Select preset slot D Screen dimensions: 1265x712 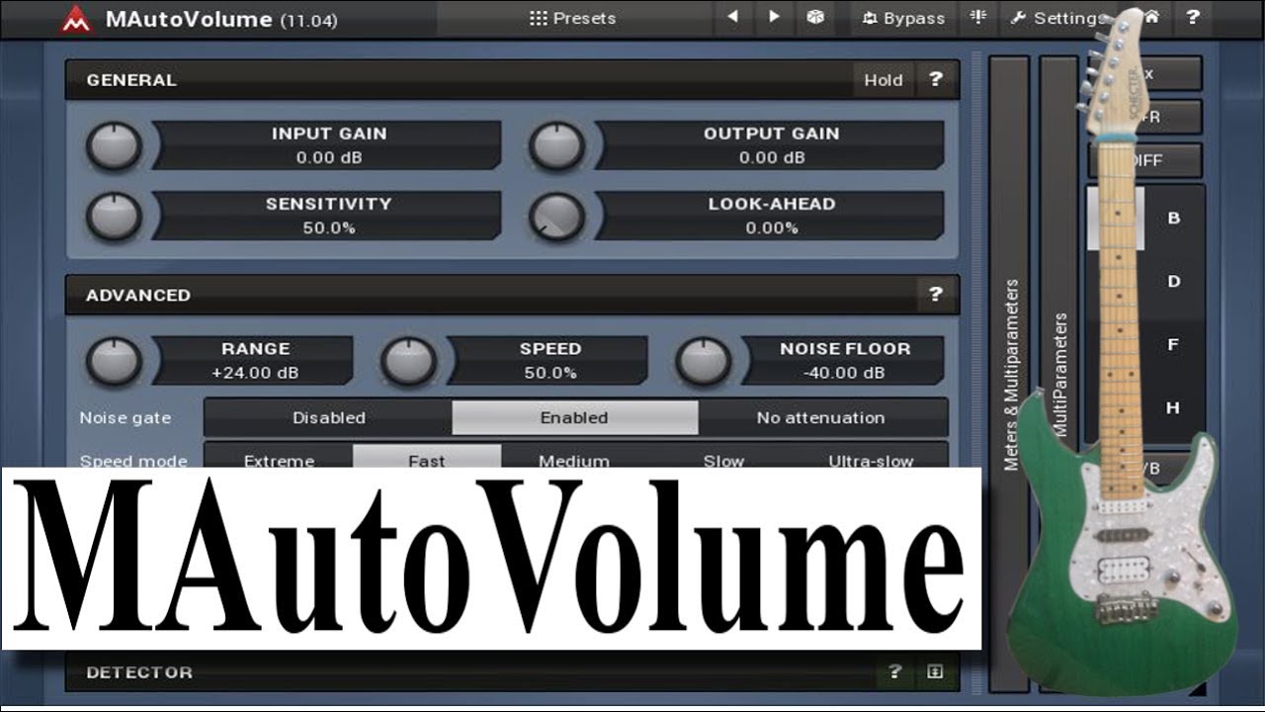pyautogui.click(x=1173, y=282)
